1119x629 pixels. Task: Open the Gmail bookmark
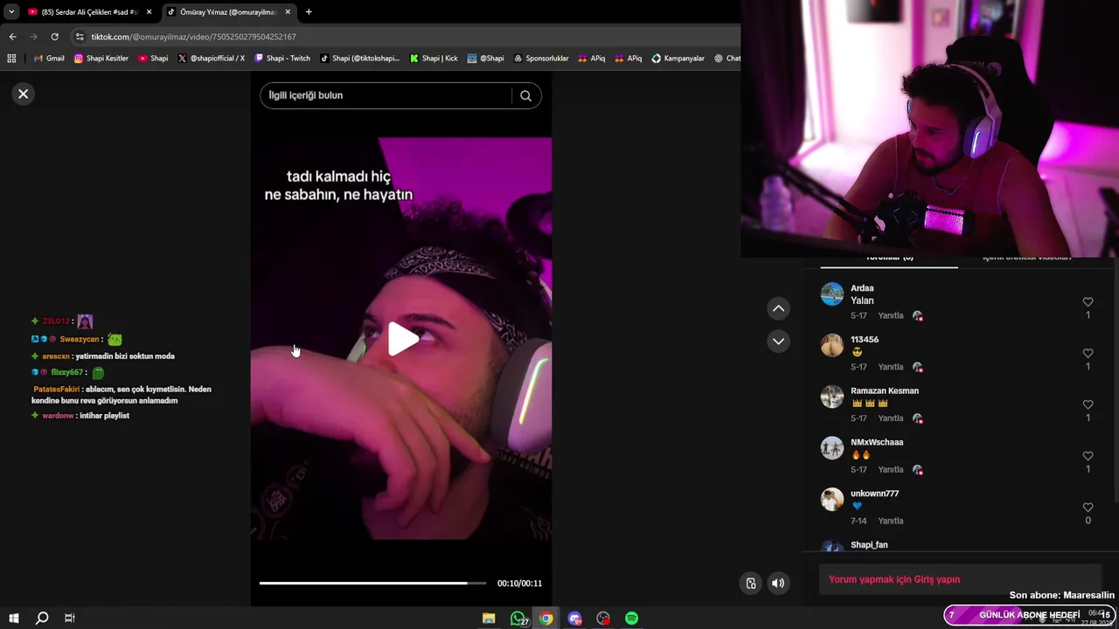pos(49,59)
